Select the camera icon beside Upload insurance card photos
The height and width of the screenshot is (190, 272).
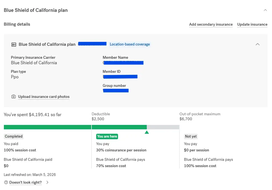point(14,97)
